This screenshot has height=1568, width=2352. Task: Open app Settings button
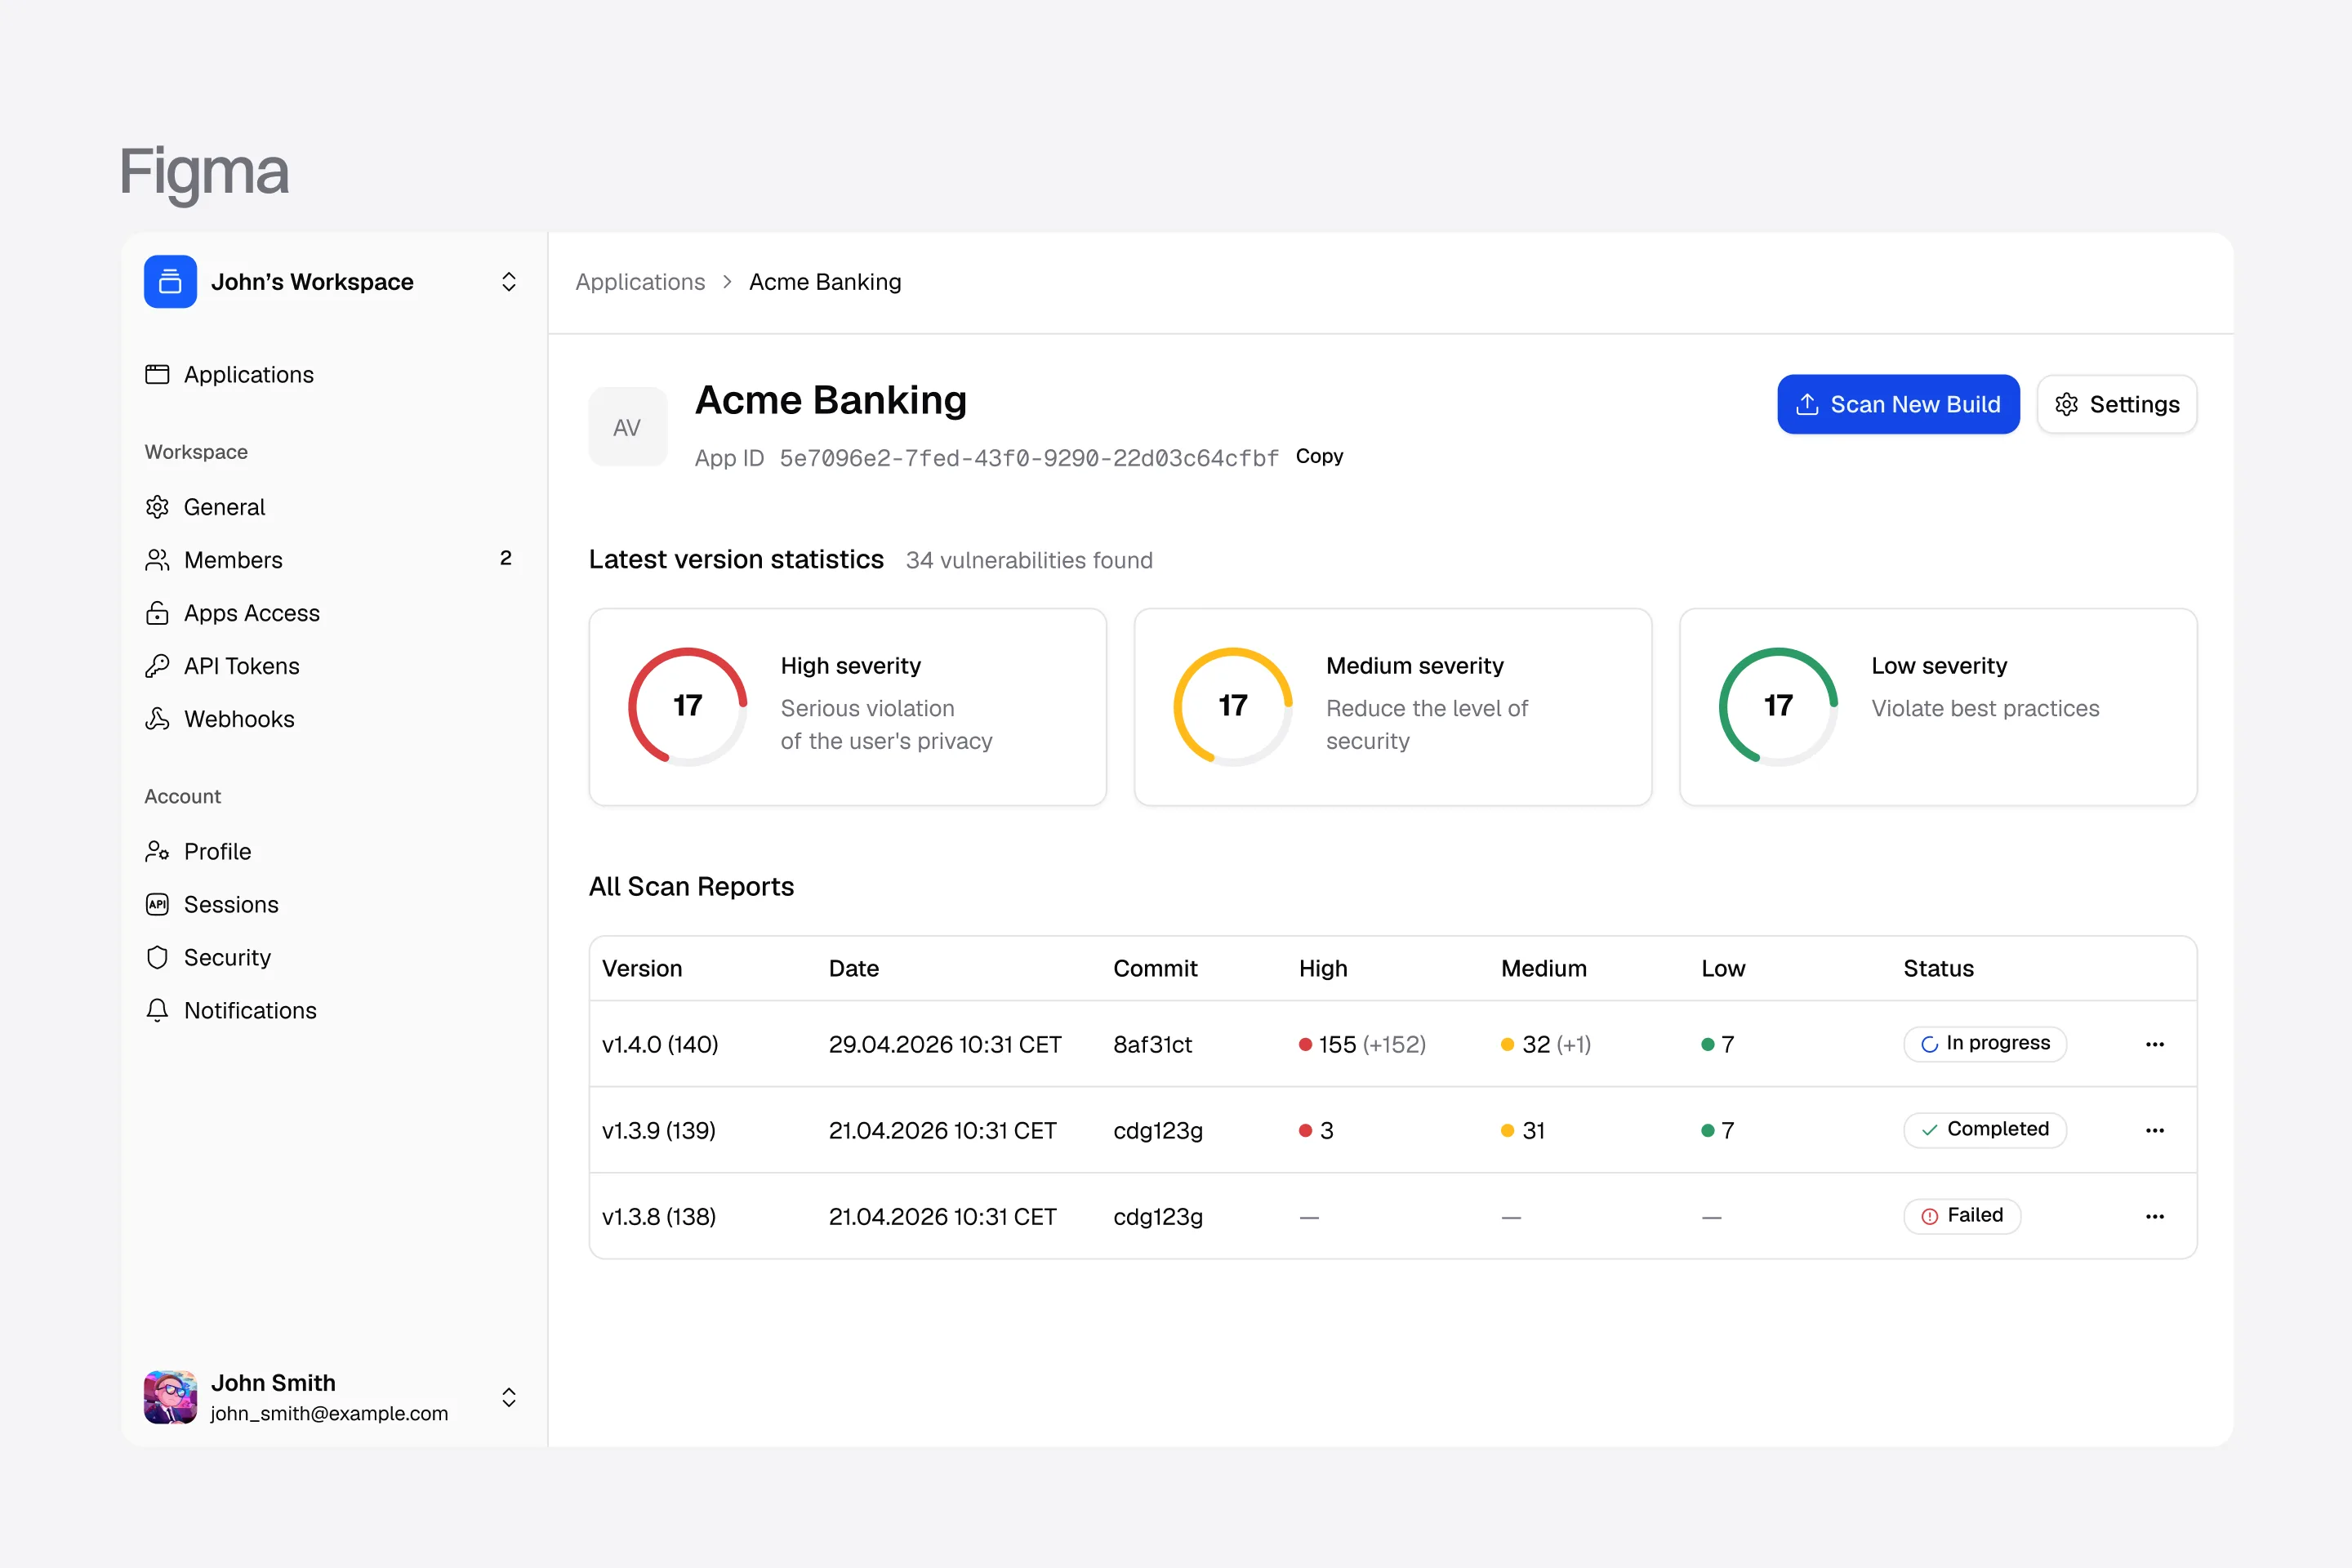pos(2116,404)
